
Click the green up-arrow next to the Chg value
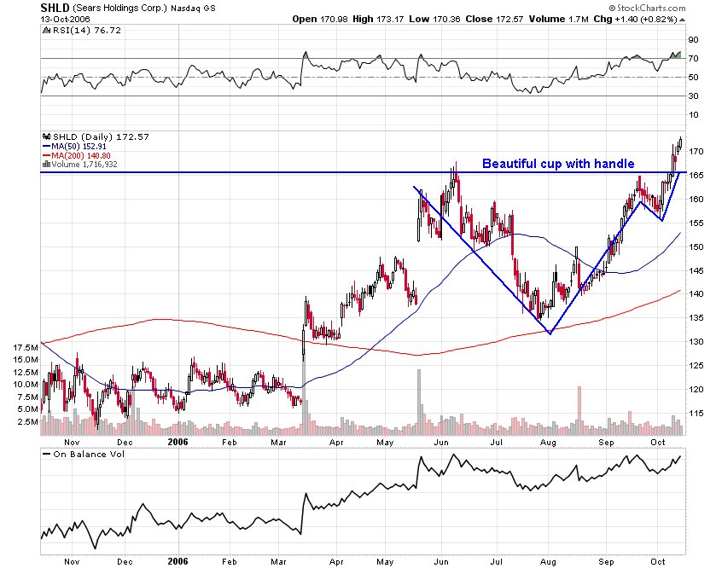point(682,20)
